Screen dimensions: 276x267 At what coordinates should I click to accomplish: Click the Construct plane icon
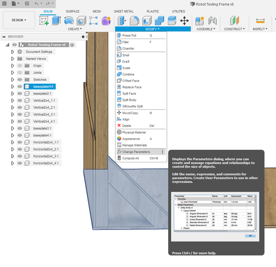[x=234, y=20]
